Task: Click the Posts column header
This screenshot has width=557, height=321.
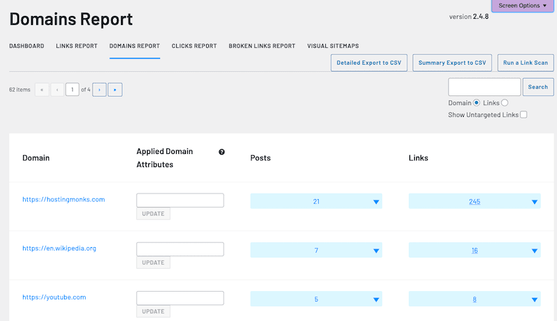Action: 260,158
